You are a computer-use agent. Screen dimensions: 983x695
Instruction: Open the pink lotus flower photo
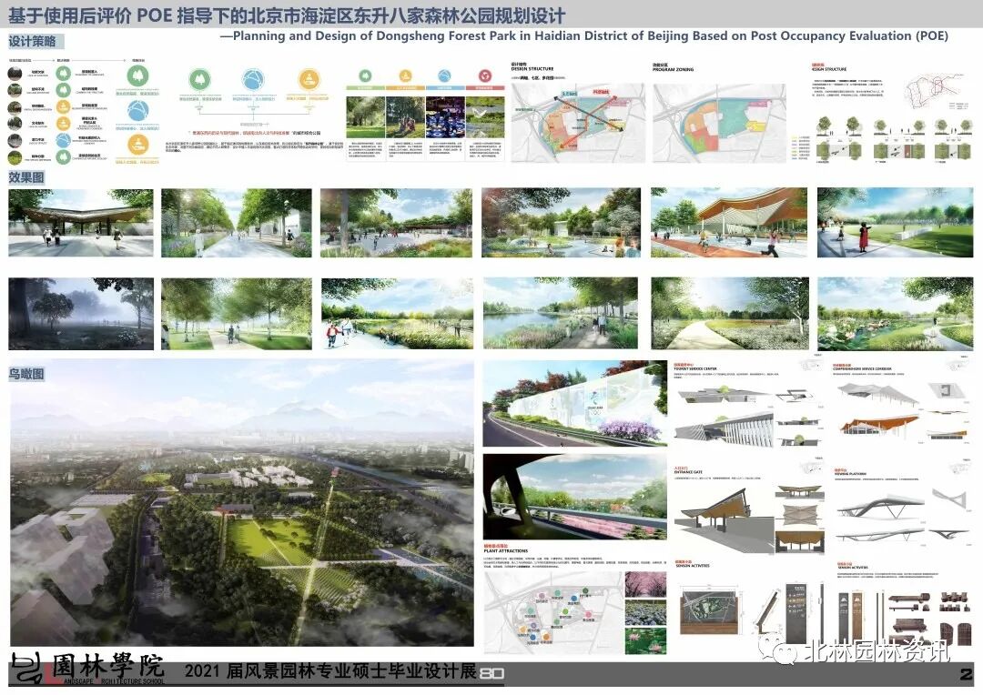click(645, 641)
